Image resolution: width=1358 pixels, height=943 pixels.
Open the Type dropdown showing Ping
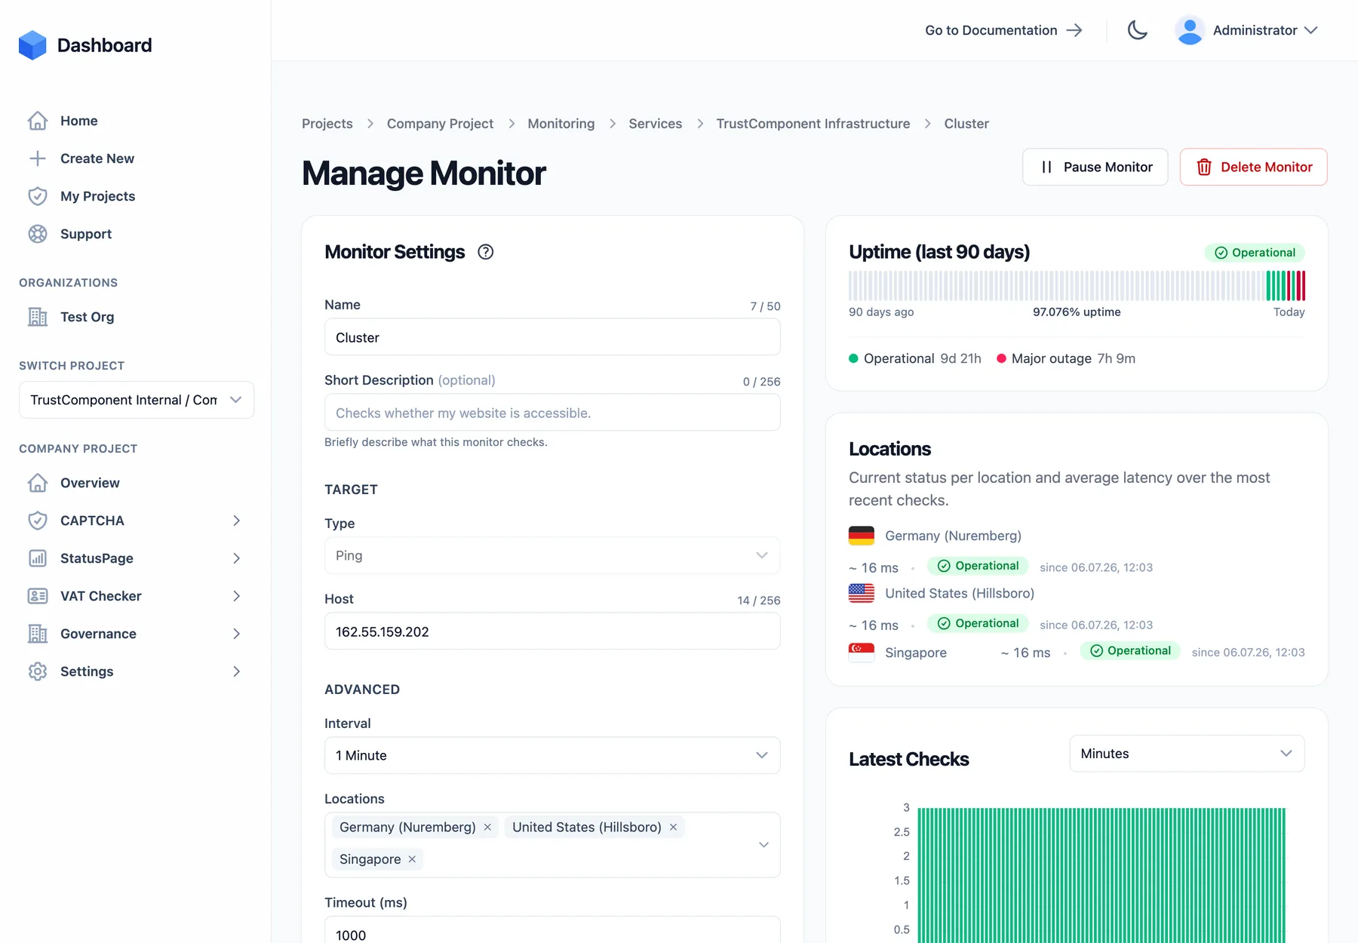click(x=552, y=555)
